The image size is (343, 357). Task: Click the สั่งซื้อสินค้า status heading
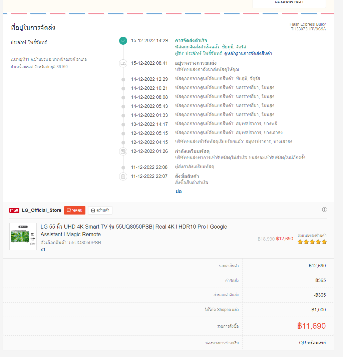click(x=187, y=176)
